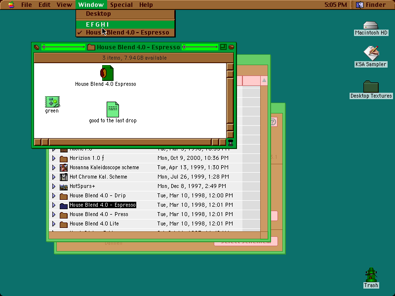Click the Tue, Apr 13, 1999, 1:30 PM date
This screenshot has height=296, width=395.
[193, 167]
